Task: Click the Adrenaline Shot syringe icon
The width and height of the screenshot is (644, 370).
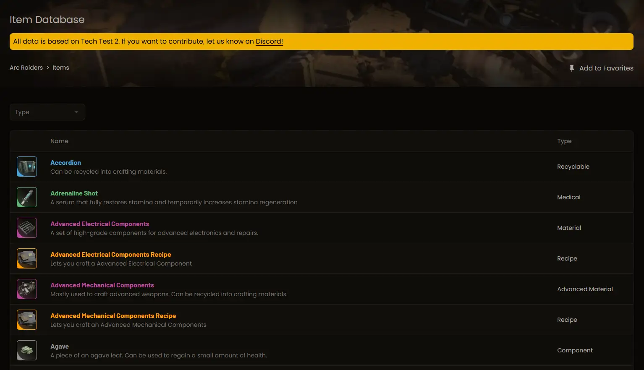Action: (27, 197)
